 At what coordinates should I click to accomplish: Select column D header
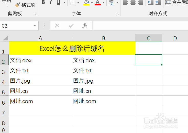pos(175,38)
